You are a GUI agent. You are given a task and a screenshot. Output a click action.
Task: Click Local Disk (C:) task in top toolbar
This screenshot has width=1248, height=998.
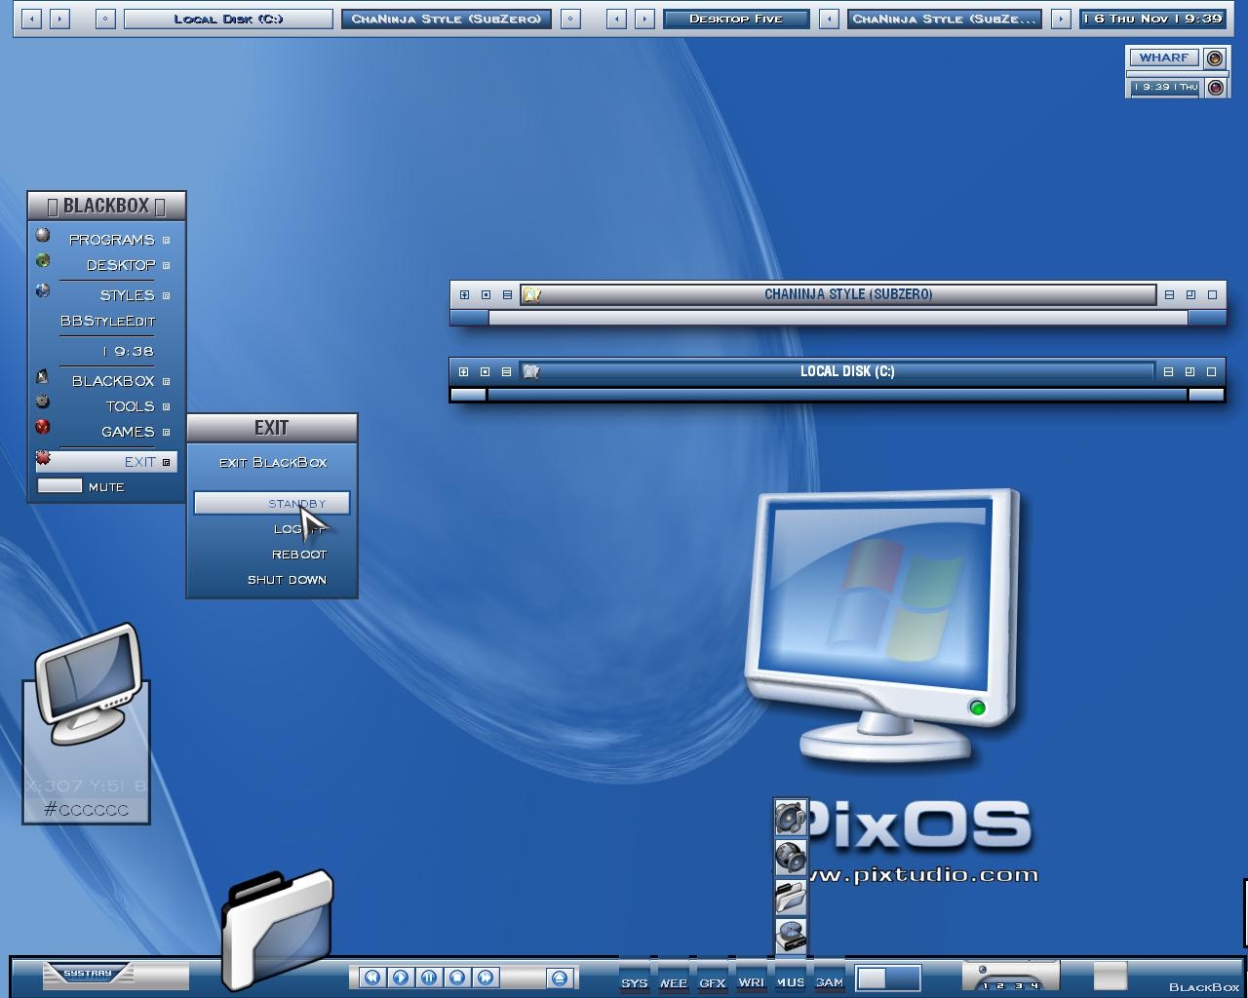click(228, 19)
